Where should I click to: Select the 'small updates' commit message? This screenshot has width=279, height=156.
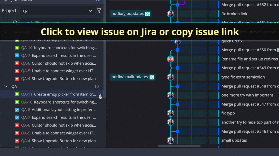pyautogui.click(x=234, y=140)
